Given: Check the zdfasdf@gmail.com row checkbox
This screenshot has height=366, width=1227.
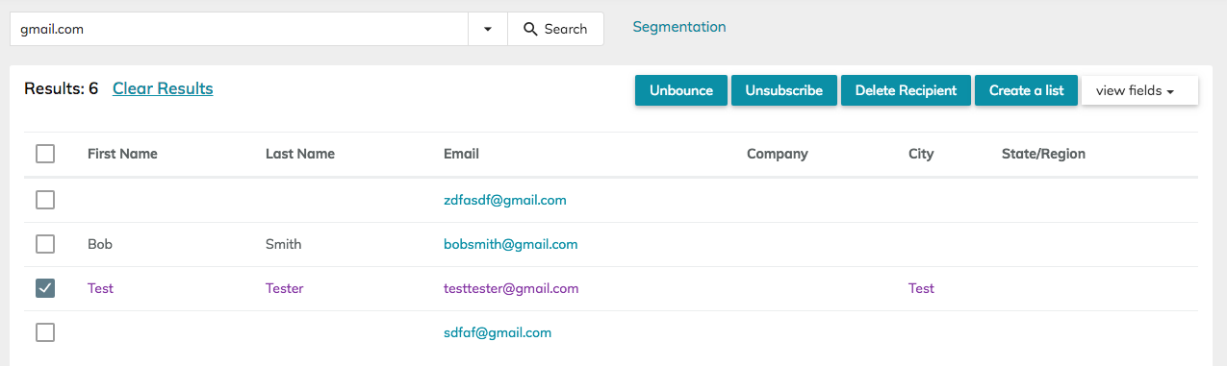Looking at the screenshot, I should pos(45,200).
